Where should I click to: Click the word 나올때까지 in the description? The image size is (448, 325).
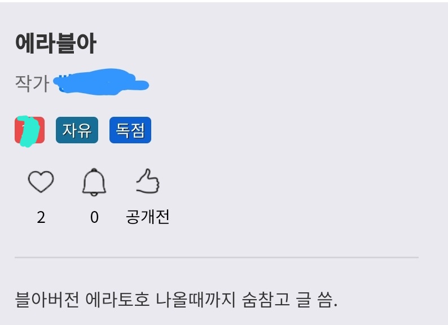pyautogui.click(x=196, y=299)
